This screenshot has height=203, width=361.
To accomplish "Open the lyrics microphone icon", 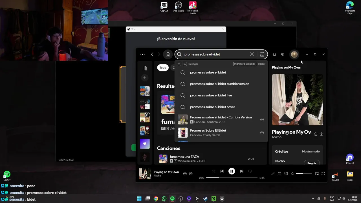I will click(x=273, y=174).
